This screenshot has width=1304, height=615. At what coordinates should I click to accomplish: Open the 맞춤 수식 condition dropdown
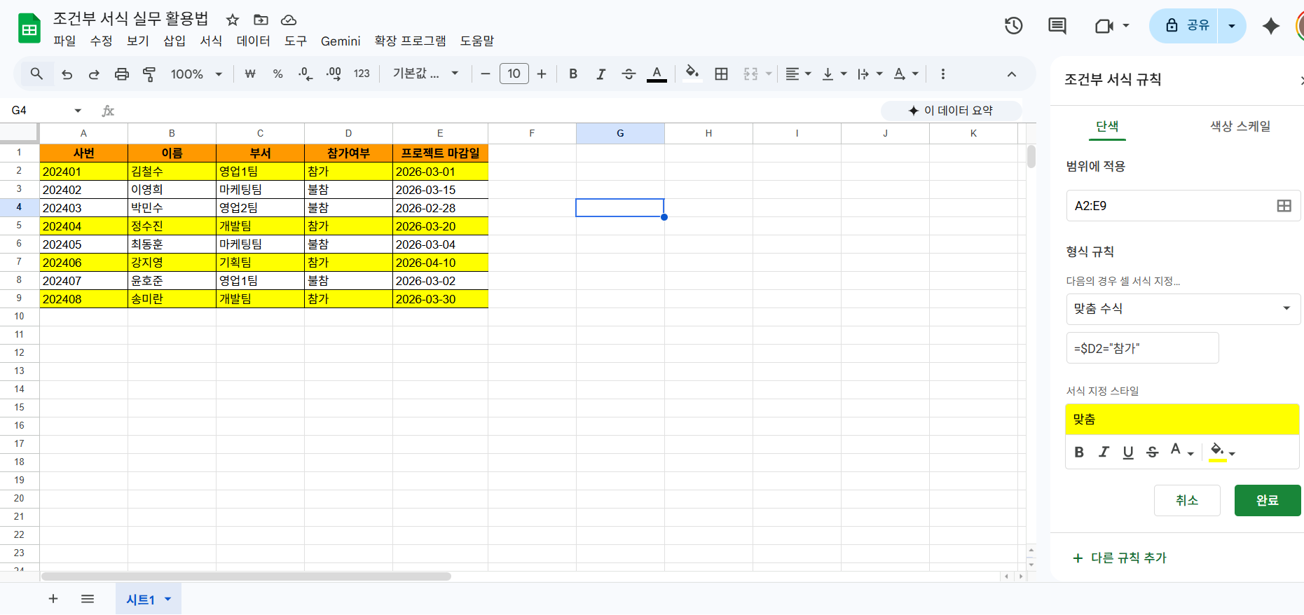pos(1183,309)
